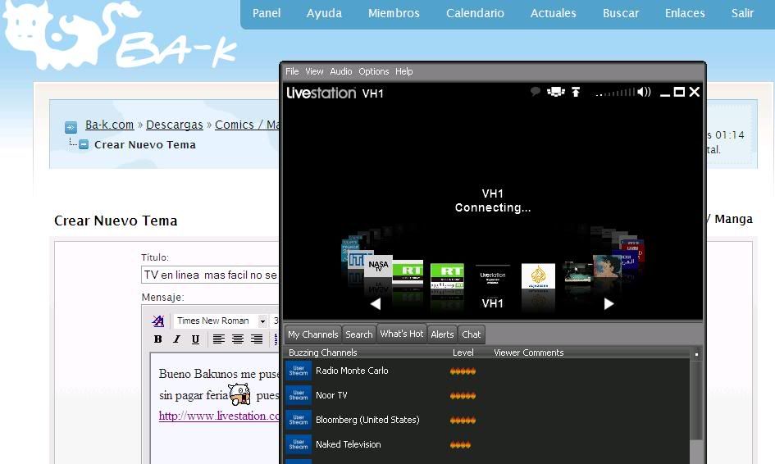Select the NASA TV channel thumbnail
775x464 pixels.
378,267
